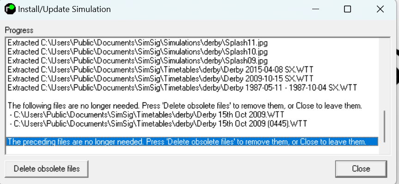Close the dialog with the title bar X

coord(380,9)
